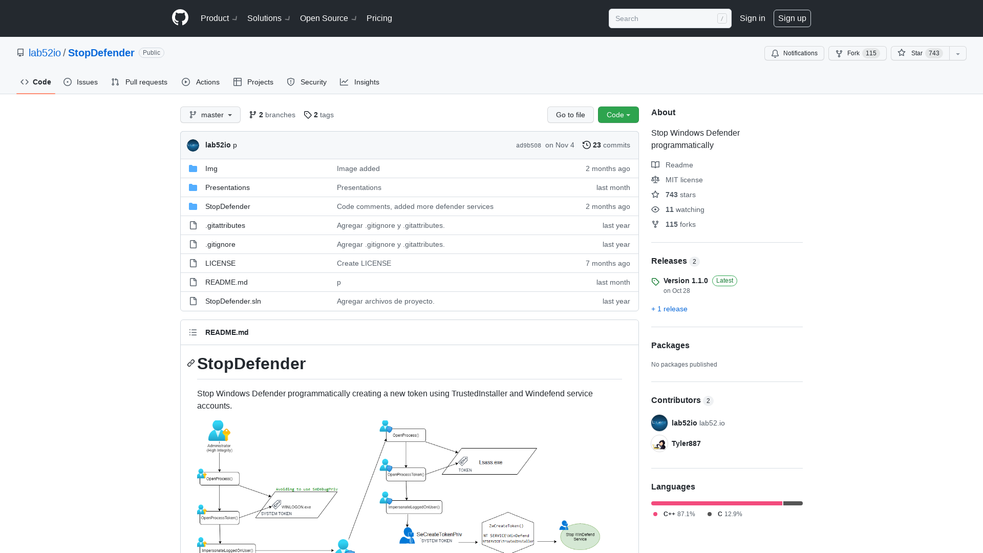Click the Fork icon

[x=839, y=53]
